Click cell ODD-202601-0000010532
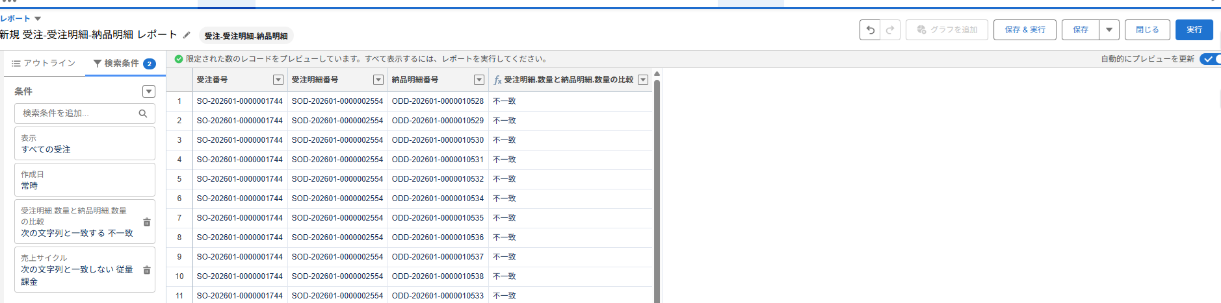 pos(438,179)
